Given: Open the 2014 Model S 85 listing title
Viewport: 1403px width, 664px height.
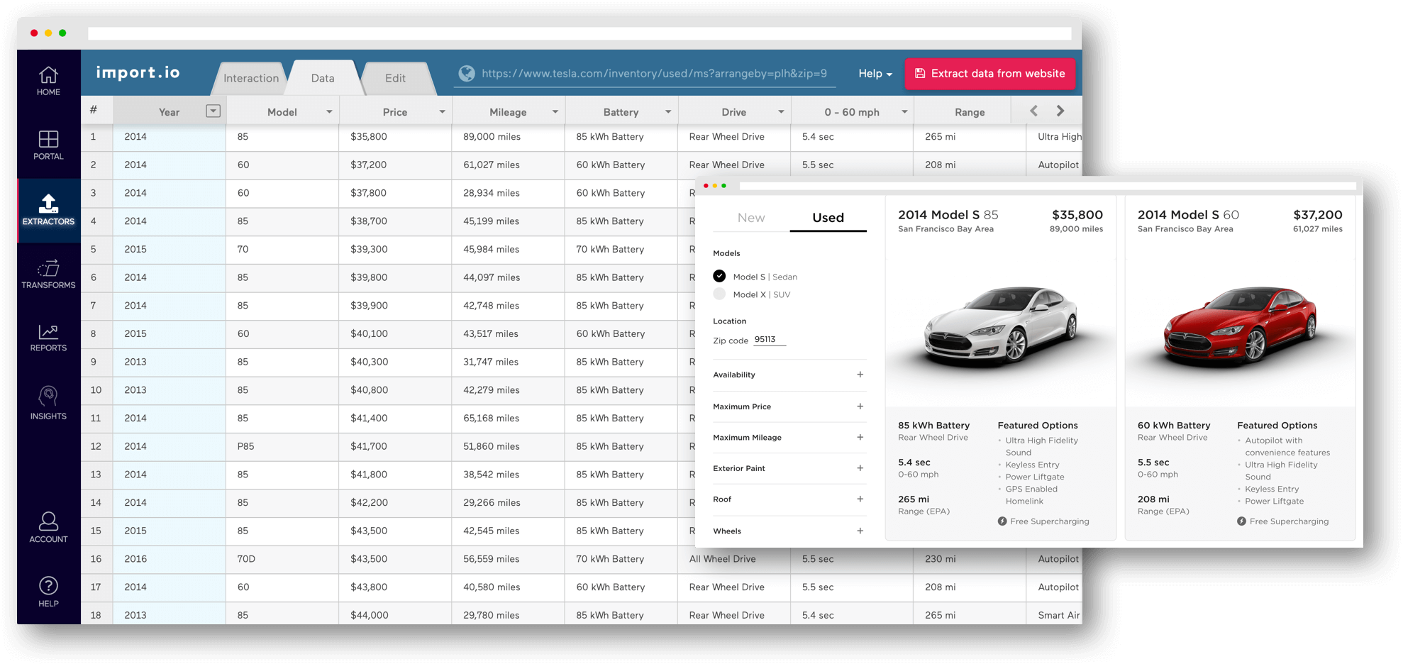Looking at the screenshot, I should pos(948,215).
